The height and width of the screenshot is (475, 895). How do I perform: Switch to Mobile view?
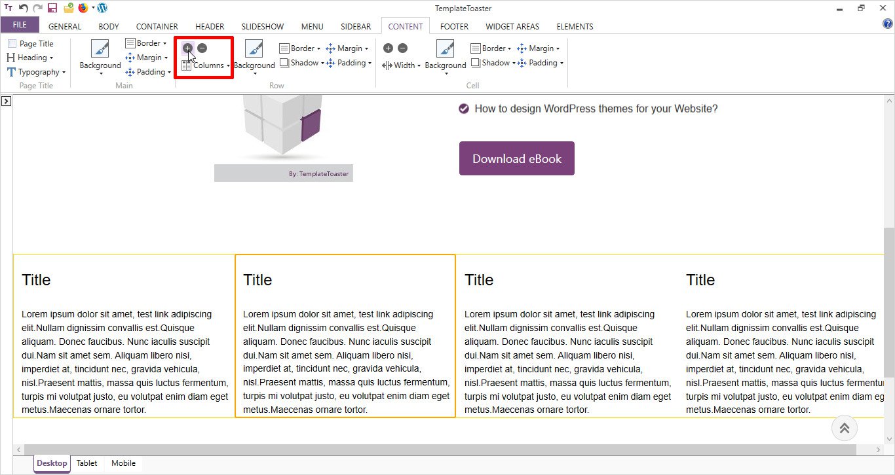[x=123, y=463]
